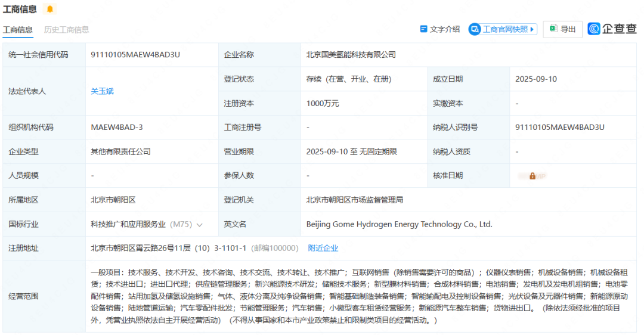Click the 成立日期 value 2025-09-10
Image resolution: width=644 pixels, height=335 pixels.
point(536,79)
